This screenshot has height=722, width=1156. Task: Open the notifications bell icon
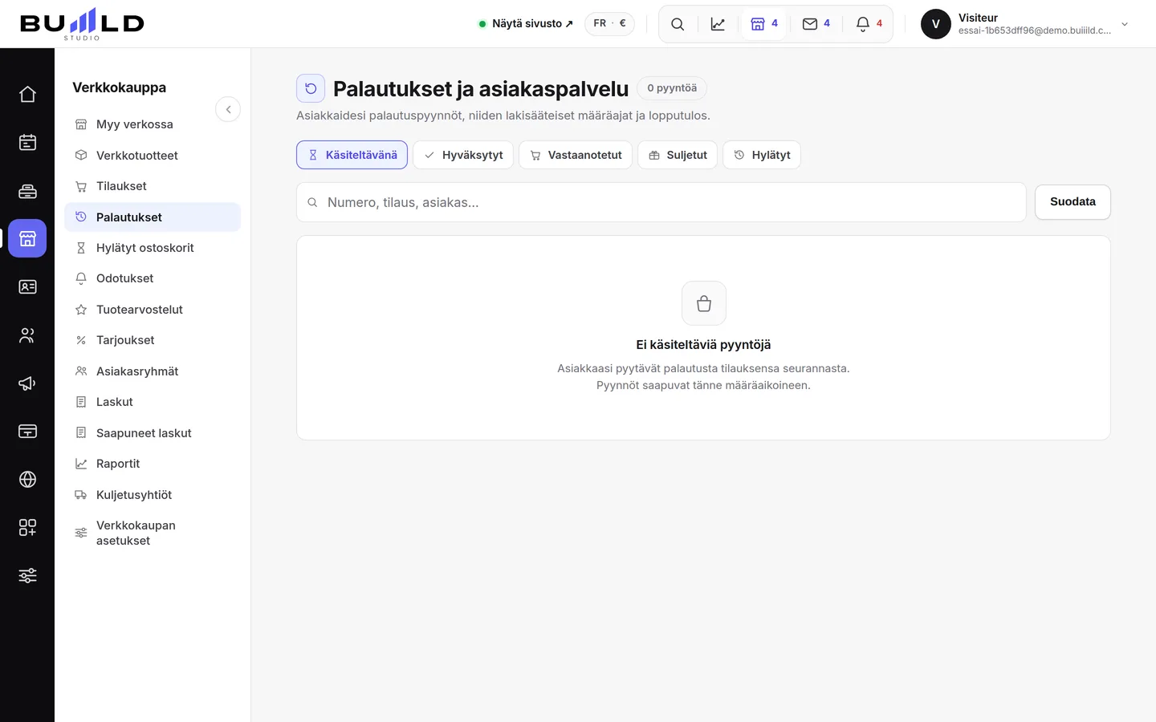pyautogui.click(x=869, y=24)
